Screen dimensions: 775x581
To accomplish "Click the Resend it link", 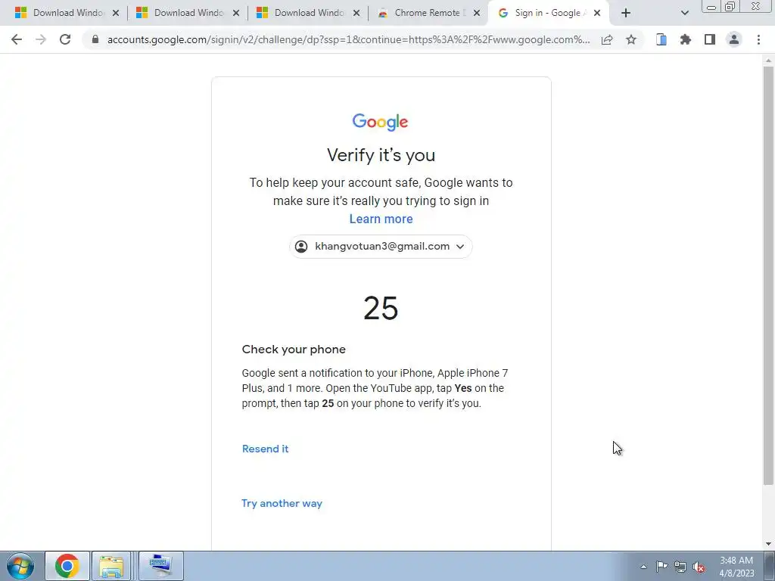I will click(265, 449).
